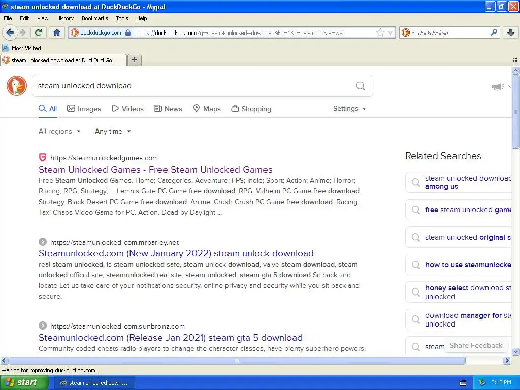Select the All results tab
Viewport: 520px width, 390px height.
click(48, 109)
